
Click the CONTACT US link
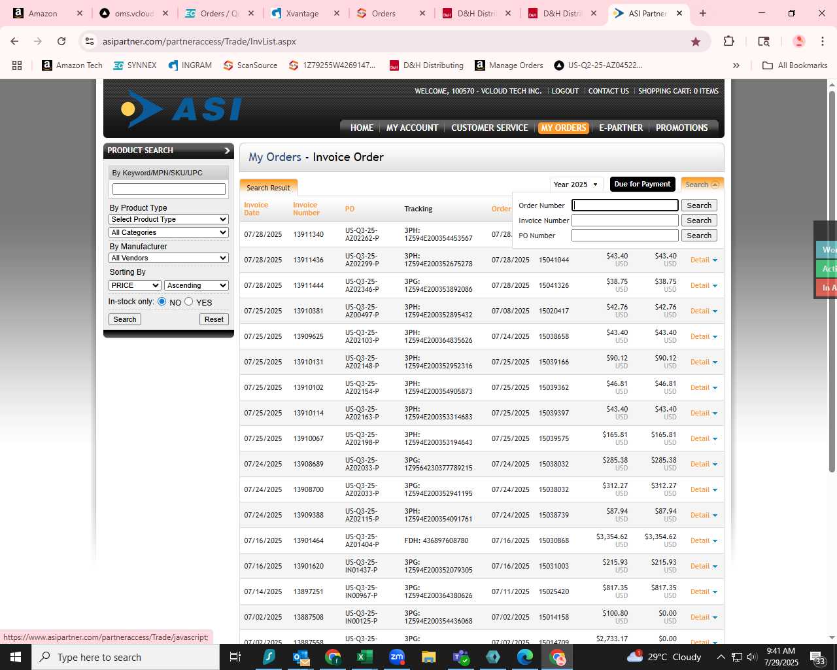coord(609,91)
